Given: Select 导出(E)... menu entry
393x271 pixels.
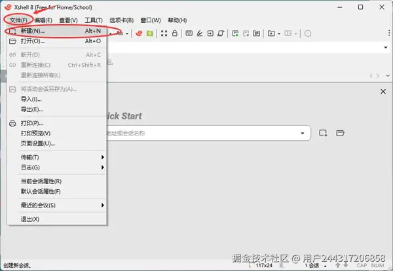Looking at the screenshot, I should (57, 109).
